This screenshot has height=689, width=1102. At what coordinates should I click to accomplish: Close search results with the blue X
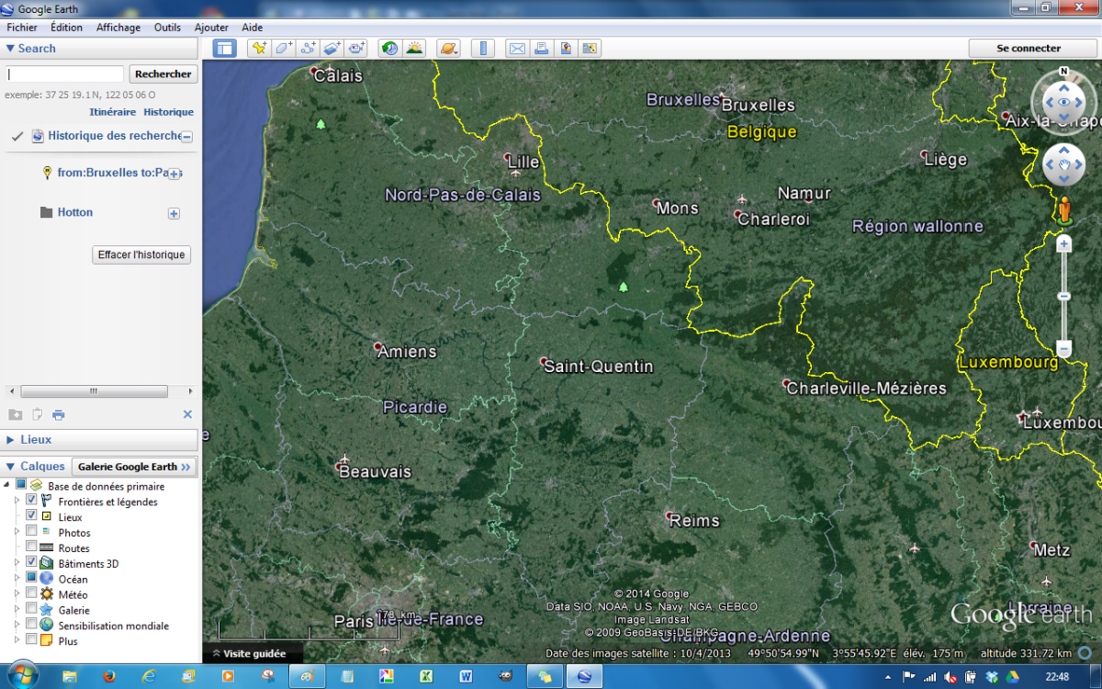[x=187, y=414]
